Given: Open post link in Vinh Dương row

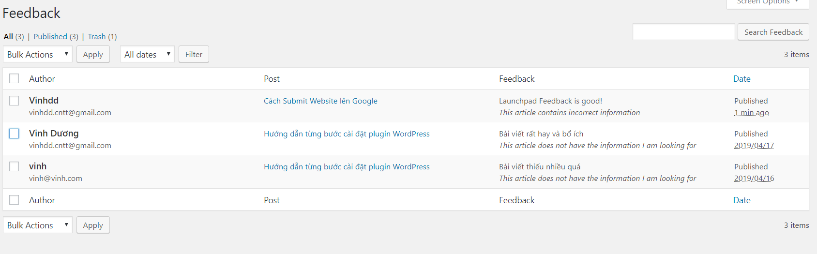Looking at the screenshot, I should (x=347, y=134).
